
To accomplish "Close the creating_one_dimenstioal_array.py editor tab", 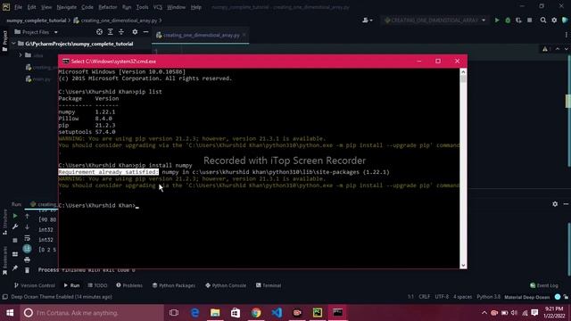I will pyautogui.click(x=244, y=35).
